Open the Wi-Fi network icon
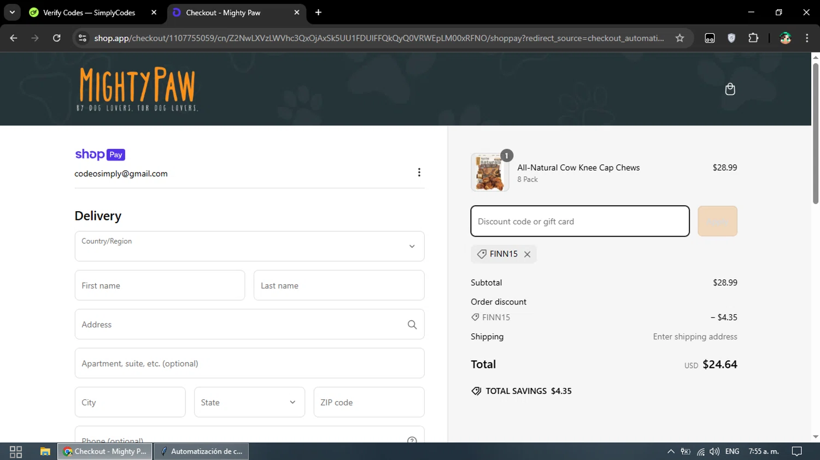820x460 pixels. tap(700, 452)
